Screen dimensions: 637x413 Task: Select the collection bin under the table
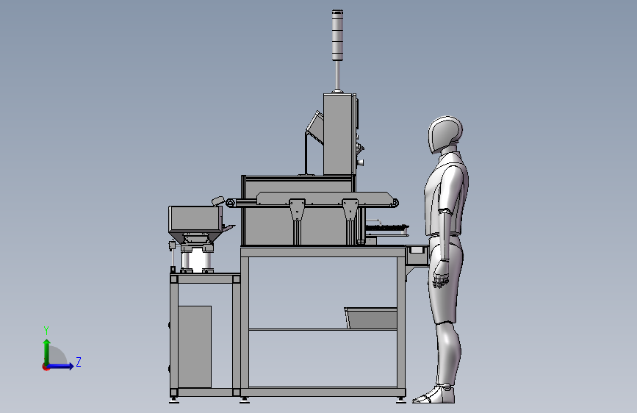(371, 318)
